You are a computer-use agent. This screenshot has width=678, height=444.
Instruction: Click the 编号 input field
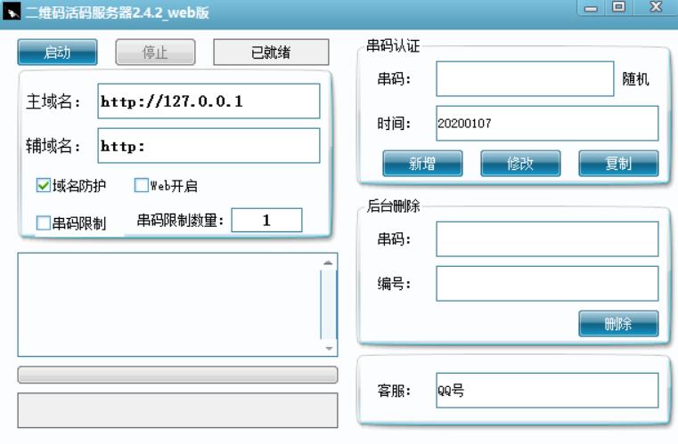pos(547,283)
